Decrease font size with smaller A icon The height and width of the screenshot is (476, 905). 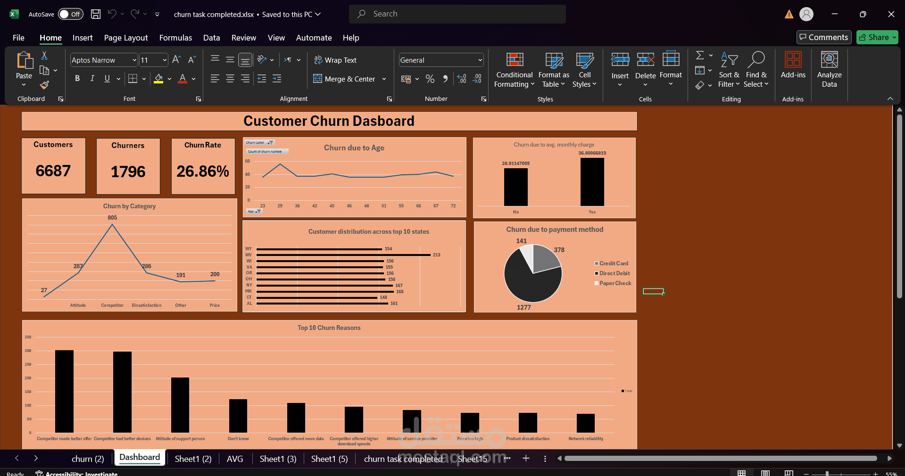[x=191, y=60]
